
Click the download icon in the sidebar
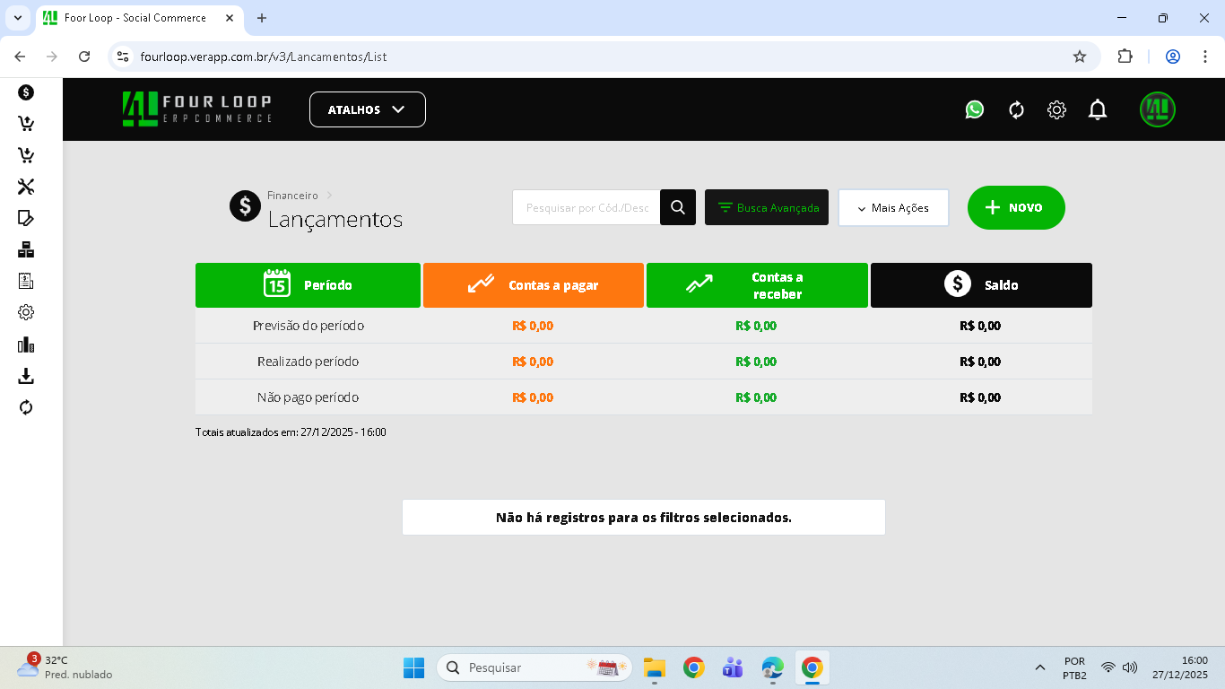pyautogui.click(x=26, y=376)
